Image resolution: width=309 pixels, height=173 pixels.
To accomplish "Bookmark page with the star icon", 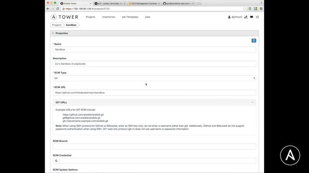I will point(244,9).
